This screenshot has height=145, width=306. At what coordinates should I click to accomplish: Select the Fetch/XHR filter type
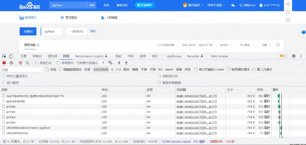101,69
